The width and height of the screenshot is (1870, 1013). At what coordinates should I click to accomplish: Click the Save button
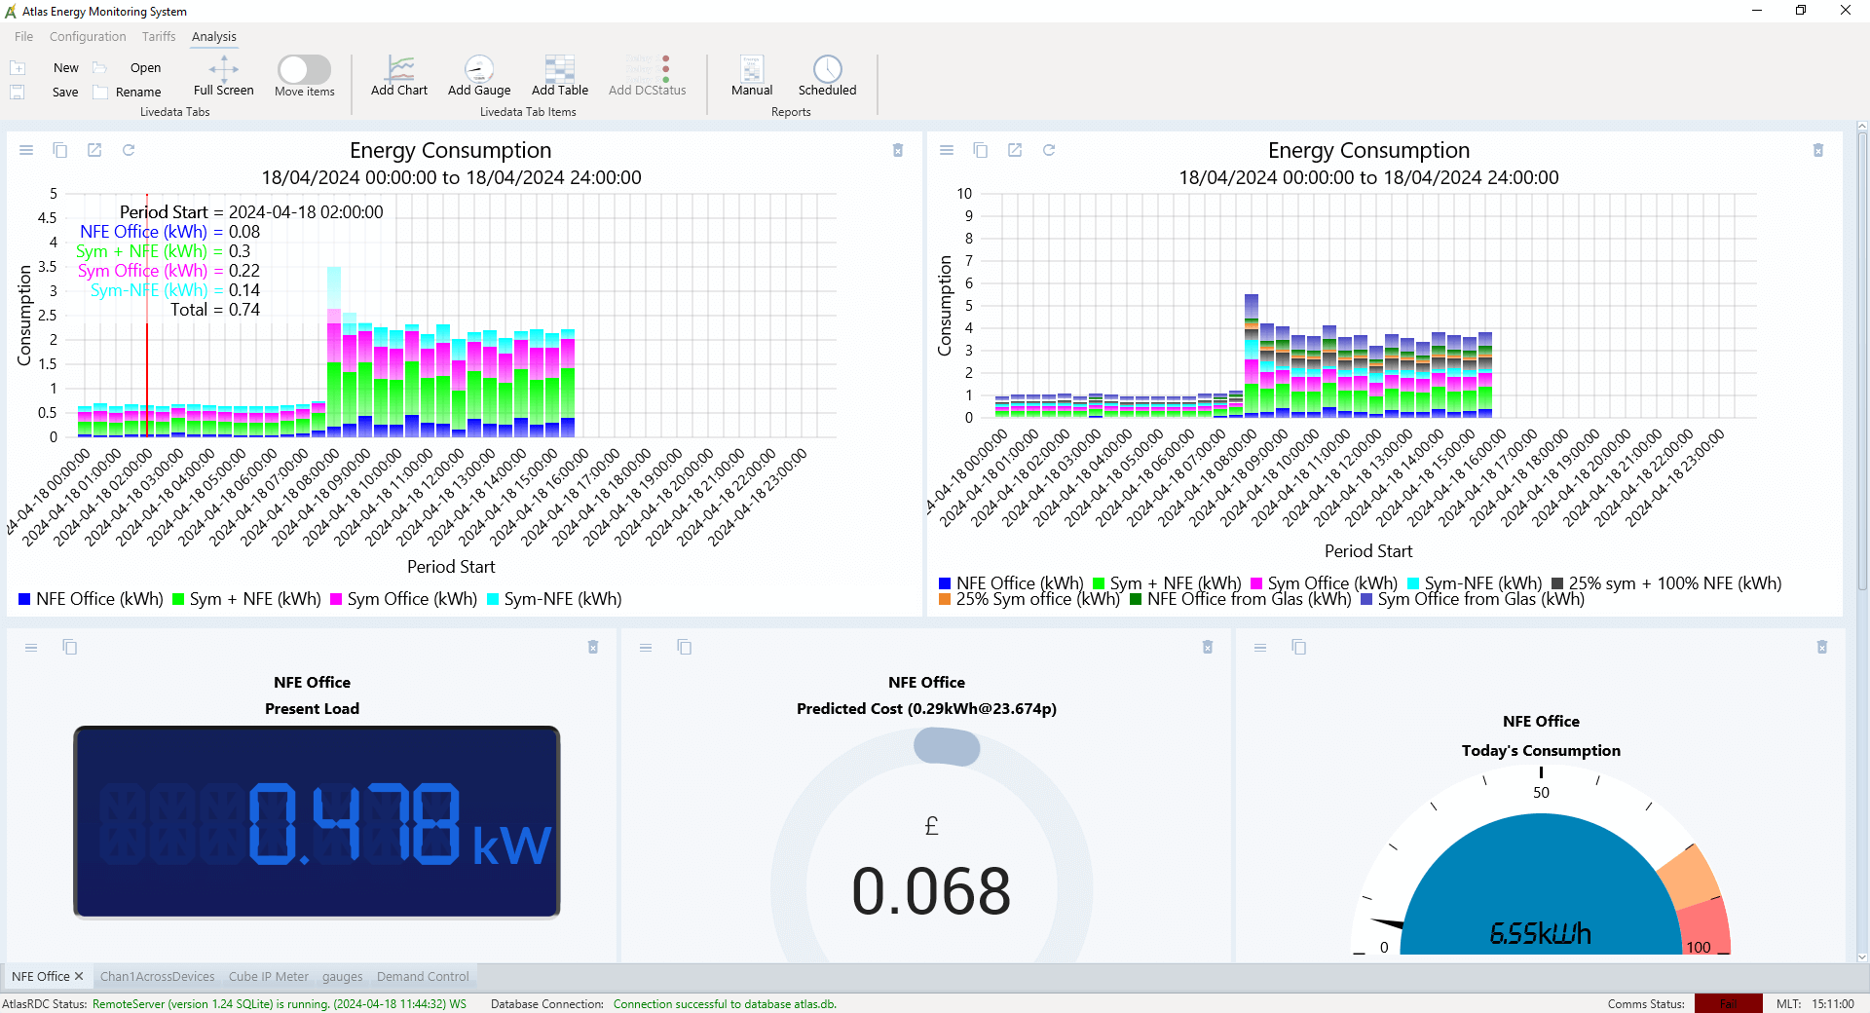tap(64, 93)
